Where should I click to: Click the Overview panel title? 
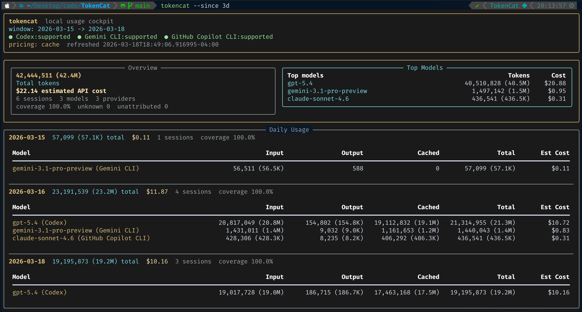[143, 68]
